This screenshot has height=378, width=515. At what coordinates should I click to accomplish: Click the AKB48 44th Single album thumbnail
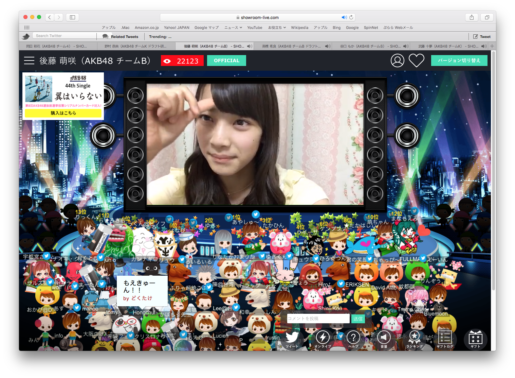(39, 89)
